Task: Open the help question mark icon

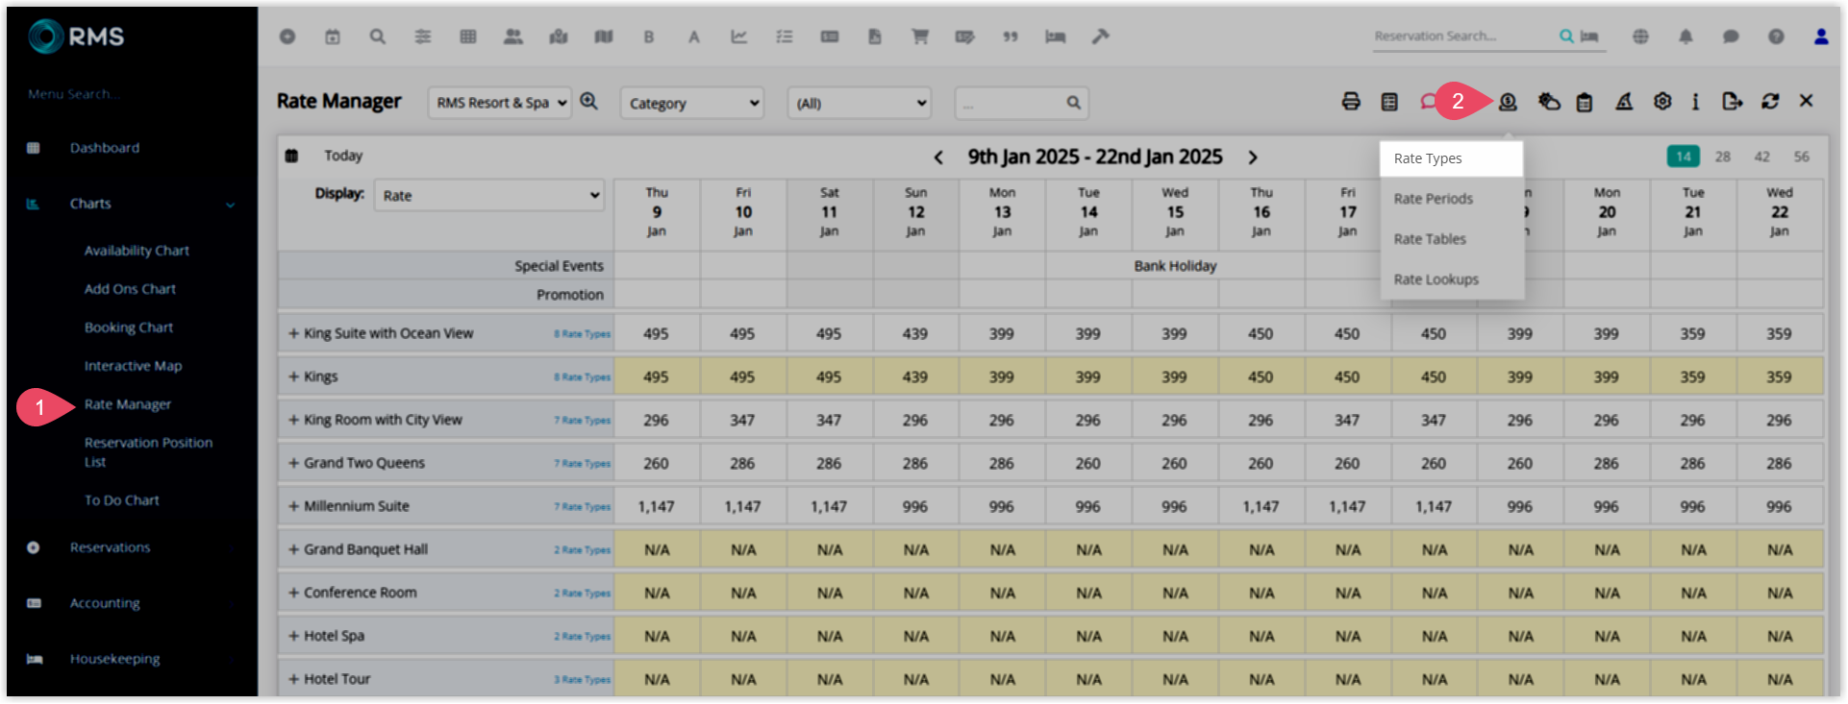Action: point(1776,36)
